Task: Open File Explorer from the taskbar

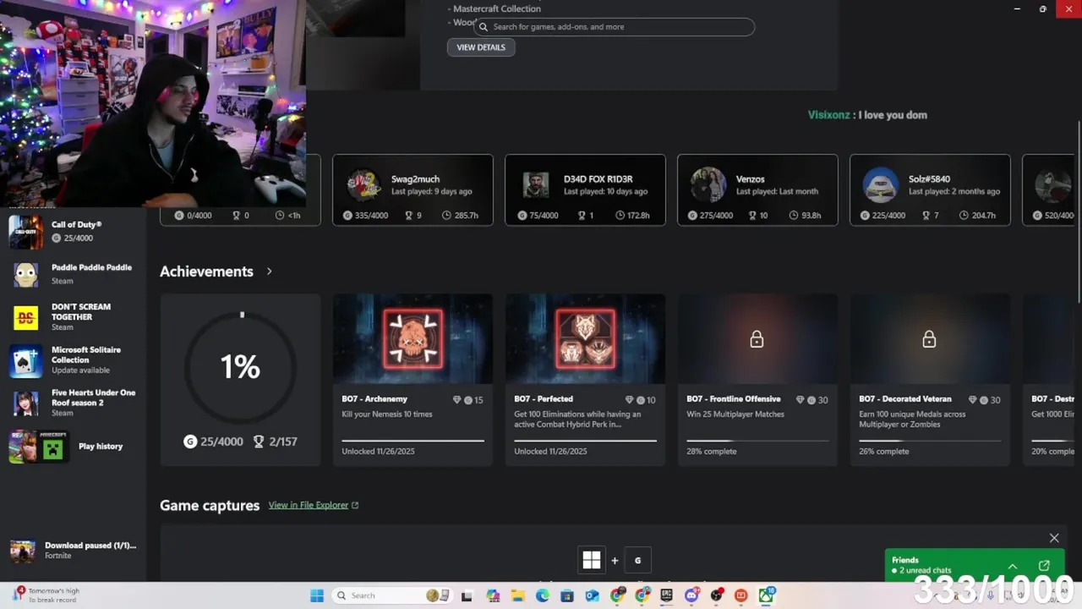Action: pos(517,595)
